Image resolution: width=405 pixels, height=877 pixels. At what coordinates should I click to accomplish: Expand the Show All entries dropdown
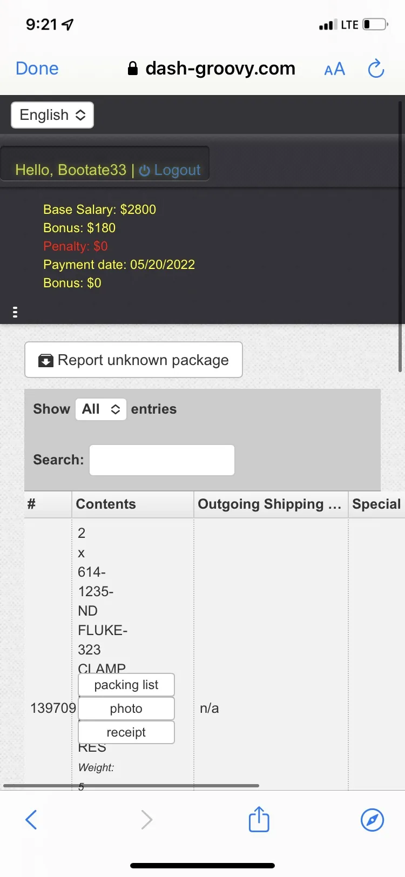pos(101,409)
